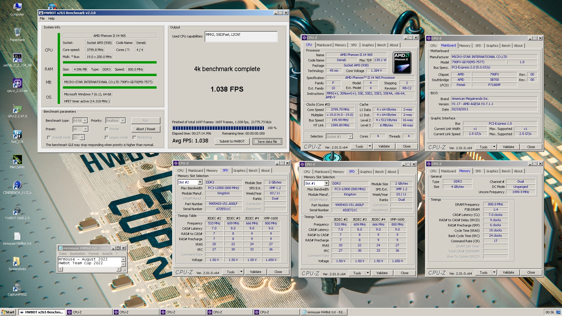Switch to About tab in CPU-Z Memory window
This screenshot has width=562, height=316.
click(x=518, y=171)
